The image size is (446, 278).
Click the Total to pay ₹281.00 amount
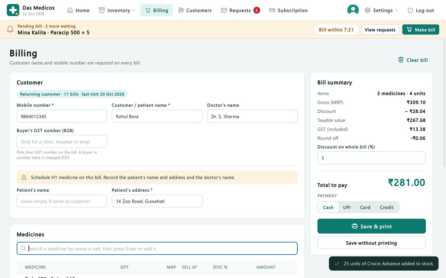tap(407, 182)
